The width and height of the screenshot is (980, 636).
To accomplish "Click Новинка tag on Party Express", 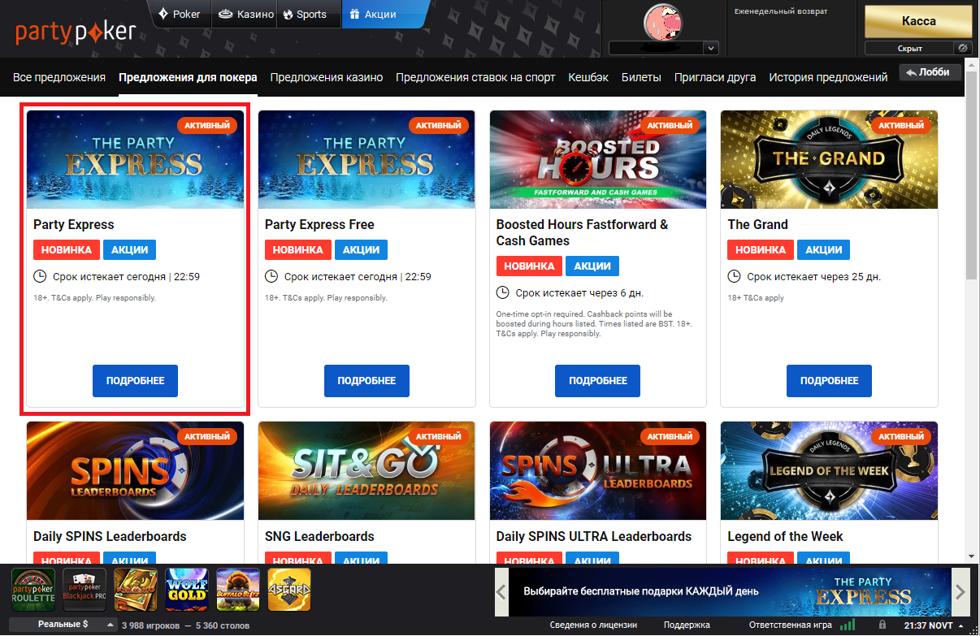I will [x=67, y=250].
